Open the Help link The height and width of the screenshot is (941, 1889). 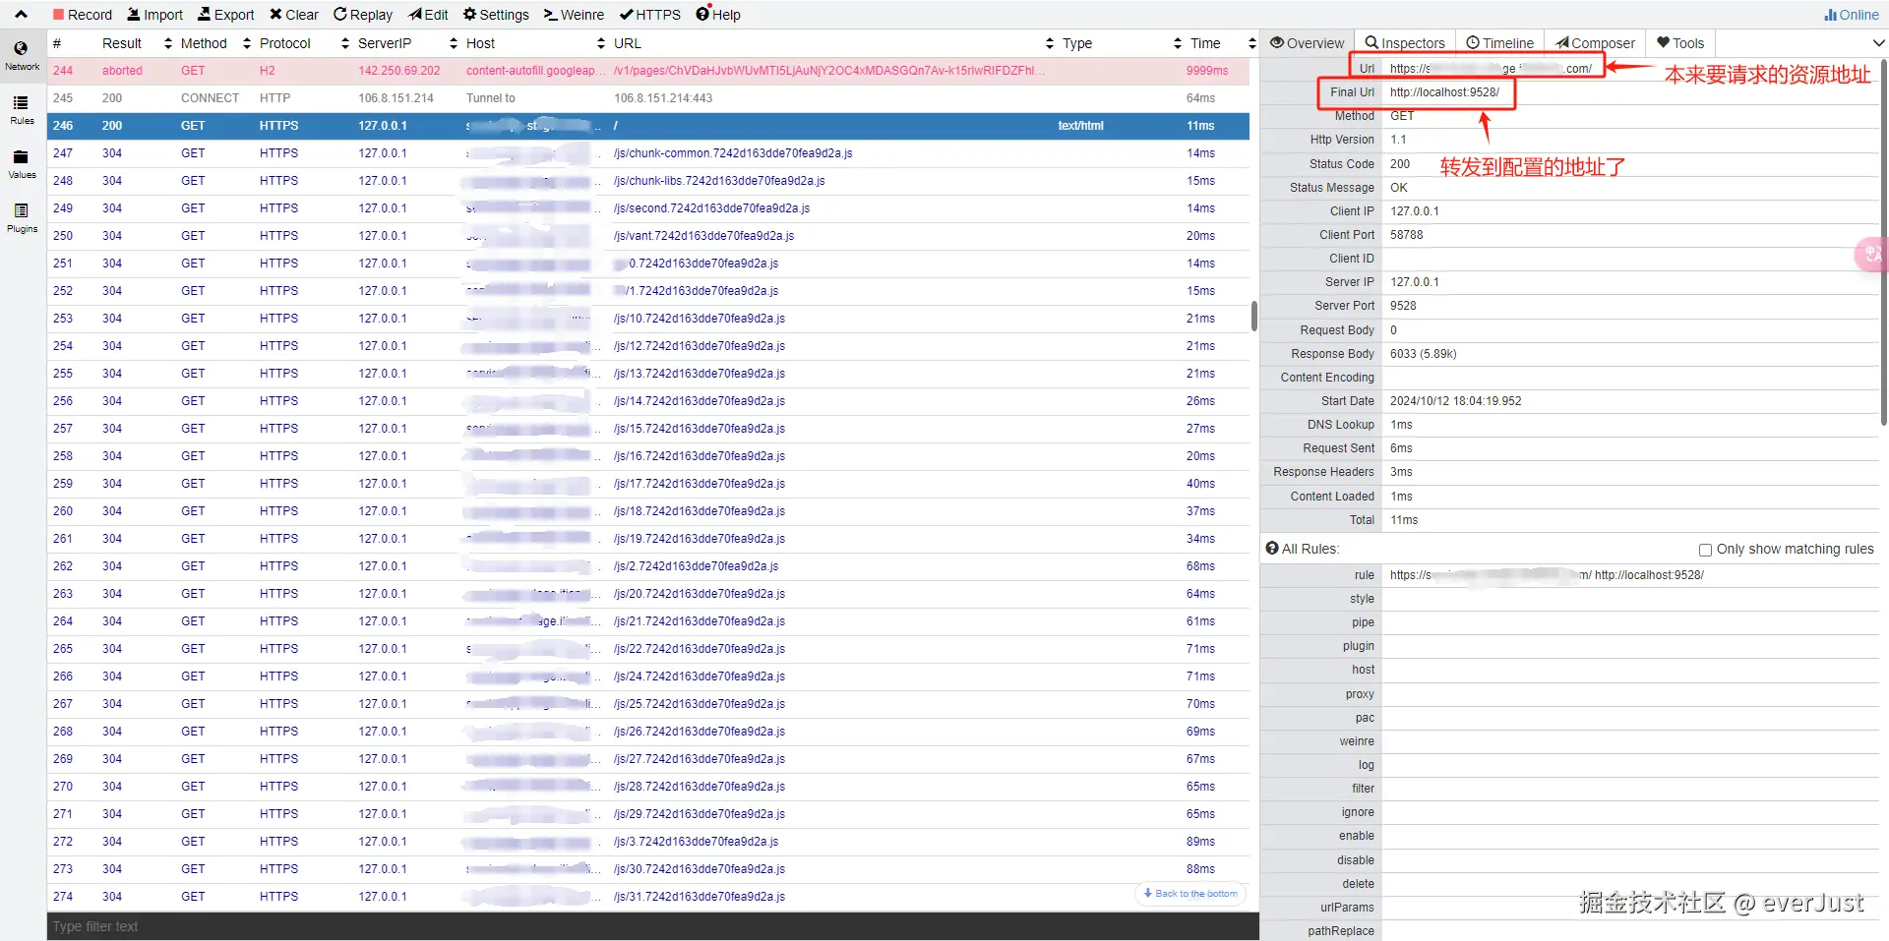[718, 15]
